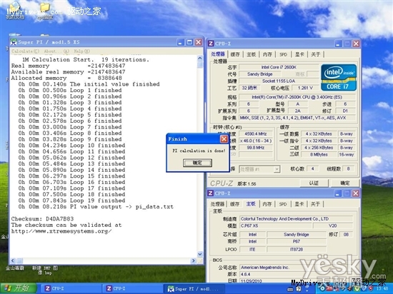Viewport: 393px width, 294px height.
Task: Open the Help menu in Super PI
Action: [81, 51]
